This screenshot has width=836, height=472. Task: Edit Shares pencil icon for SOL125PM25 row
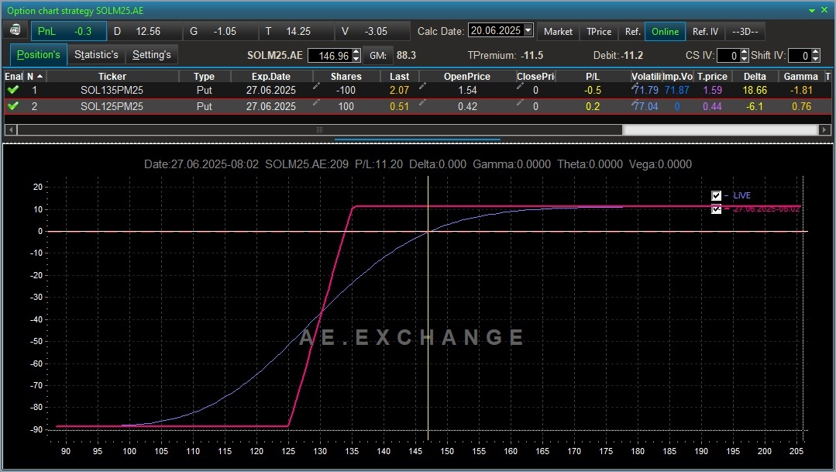316,102
